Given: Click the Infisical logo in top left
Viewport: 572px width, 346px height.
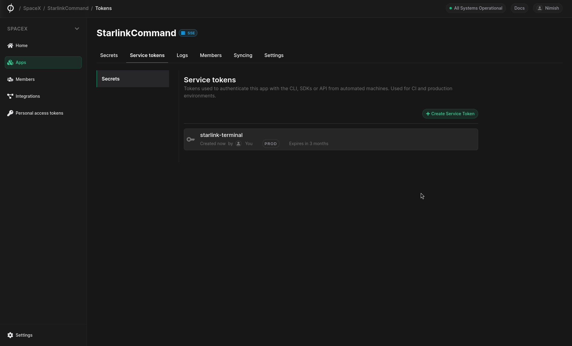Looking at the screenshot, I should point(11,8).
